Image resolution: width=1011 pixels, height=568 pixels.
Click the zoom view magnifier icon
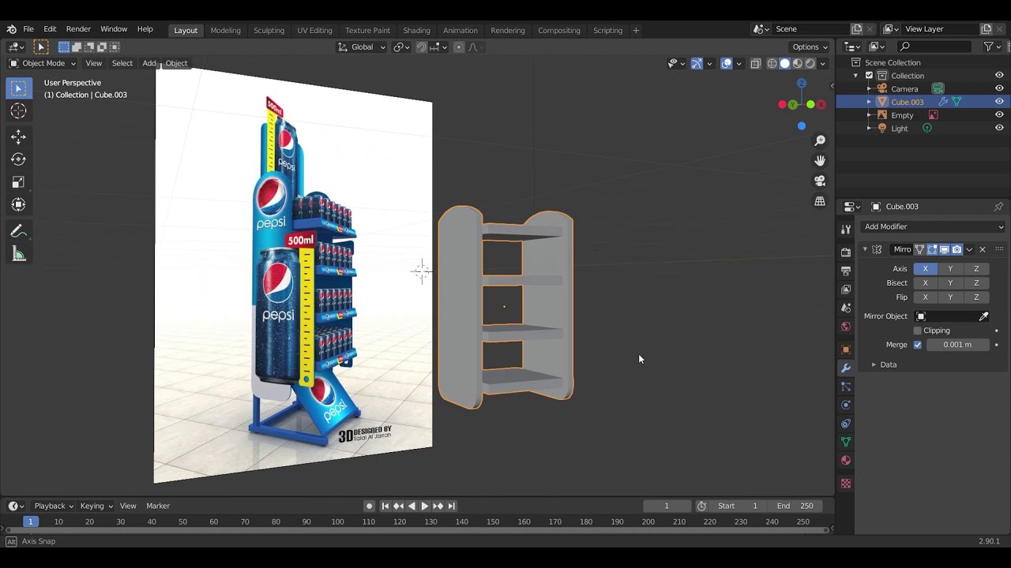click(820, 140)
